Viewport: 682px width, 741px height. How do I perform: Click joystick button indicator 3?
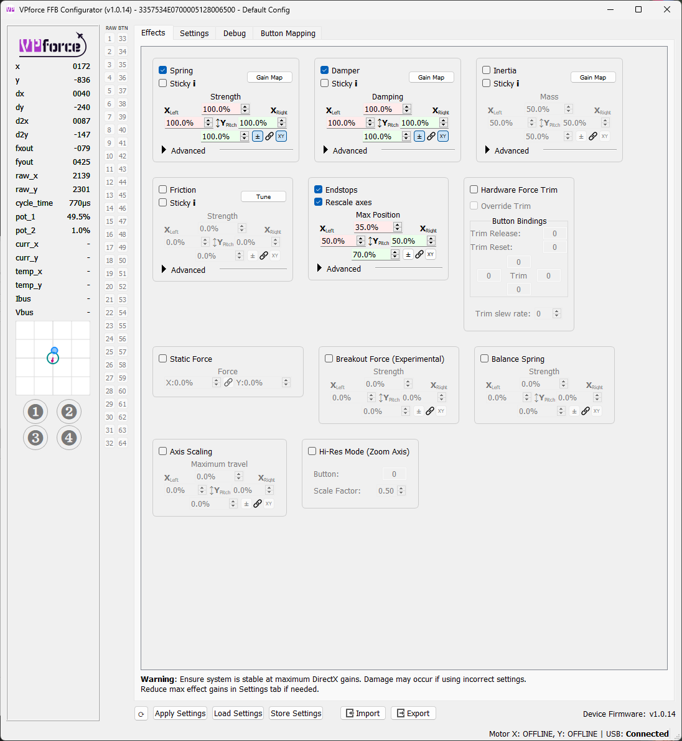(35, 438)
